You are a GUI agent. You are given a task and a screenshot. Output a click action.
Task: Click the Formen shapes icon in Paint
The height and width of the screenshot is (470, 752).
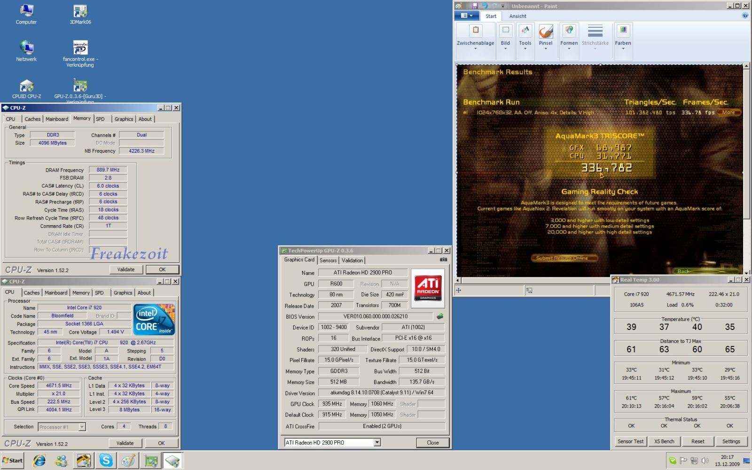coord(569,31)
